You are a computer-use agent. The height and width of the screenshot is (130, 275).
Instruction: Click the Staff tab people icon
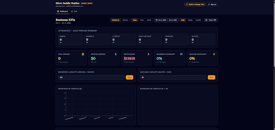tap(72, 11)
